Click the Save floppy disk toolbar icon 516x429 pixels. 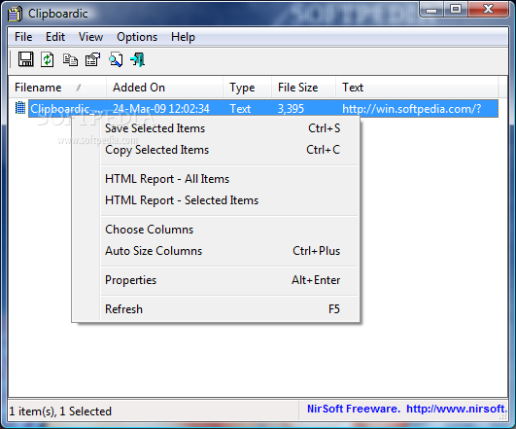coord(25,59)
